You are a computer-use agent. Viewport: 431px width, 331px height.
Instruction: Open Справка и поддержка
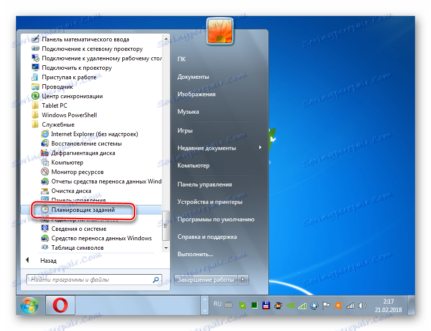tap(207, 237)
